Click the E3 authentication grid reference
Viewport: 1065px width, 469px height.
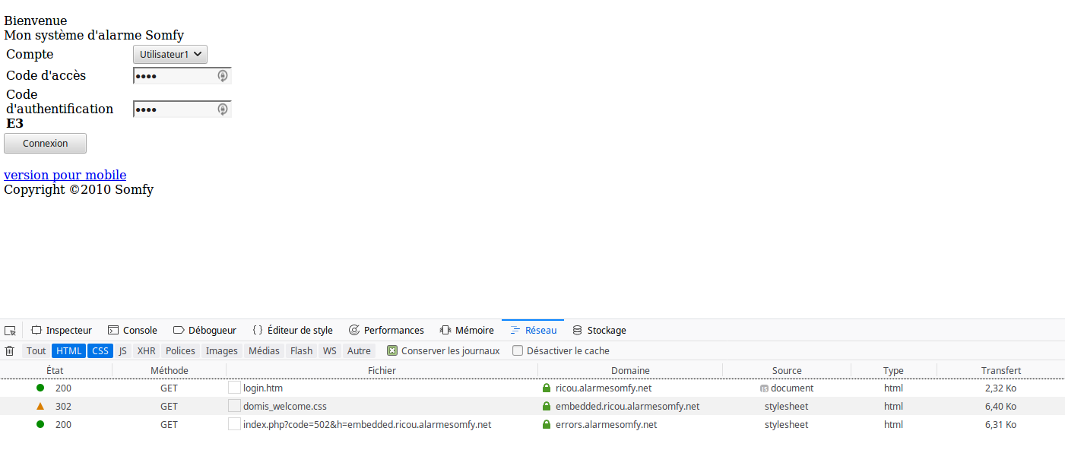click(x=15, y=123)
